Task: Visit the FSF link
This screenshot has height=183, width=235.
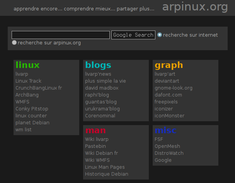Action: pyautogui.click(x=158, y=139)
